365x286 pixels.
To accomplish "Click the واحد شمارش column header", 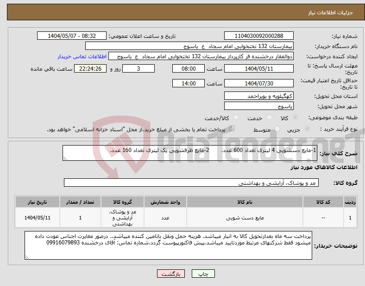I will tap(165, 202).
